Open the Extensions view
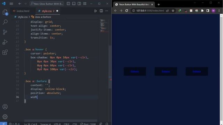The width and height of the screenshot is (223, 125). point(5,52)
